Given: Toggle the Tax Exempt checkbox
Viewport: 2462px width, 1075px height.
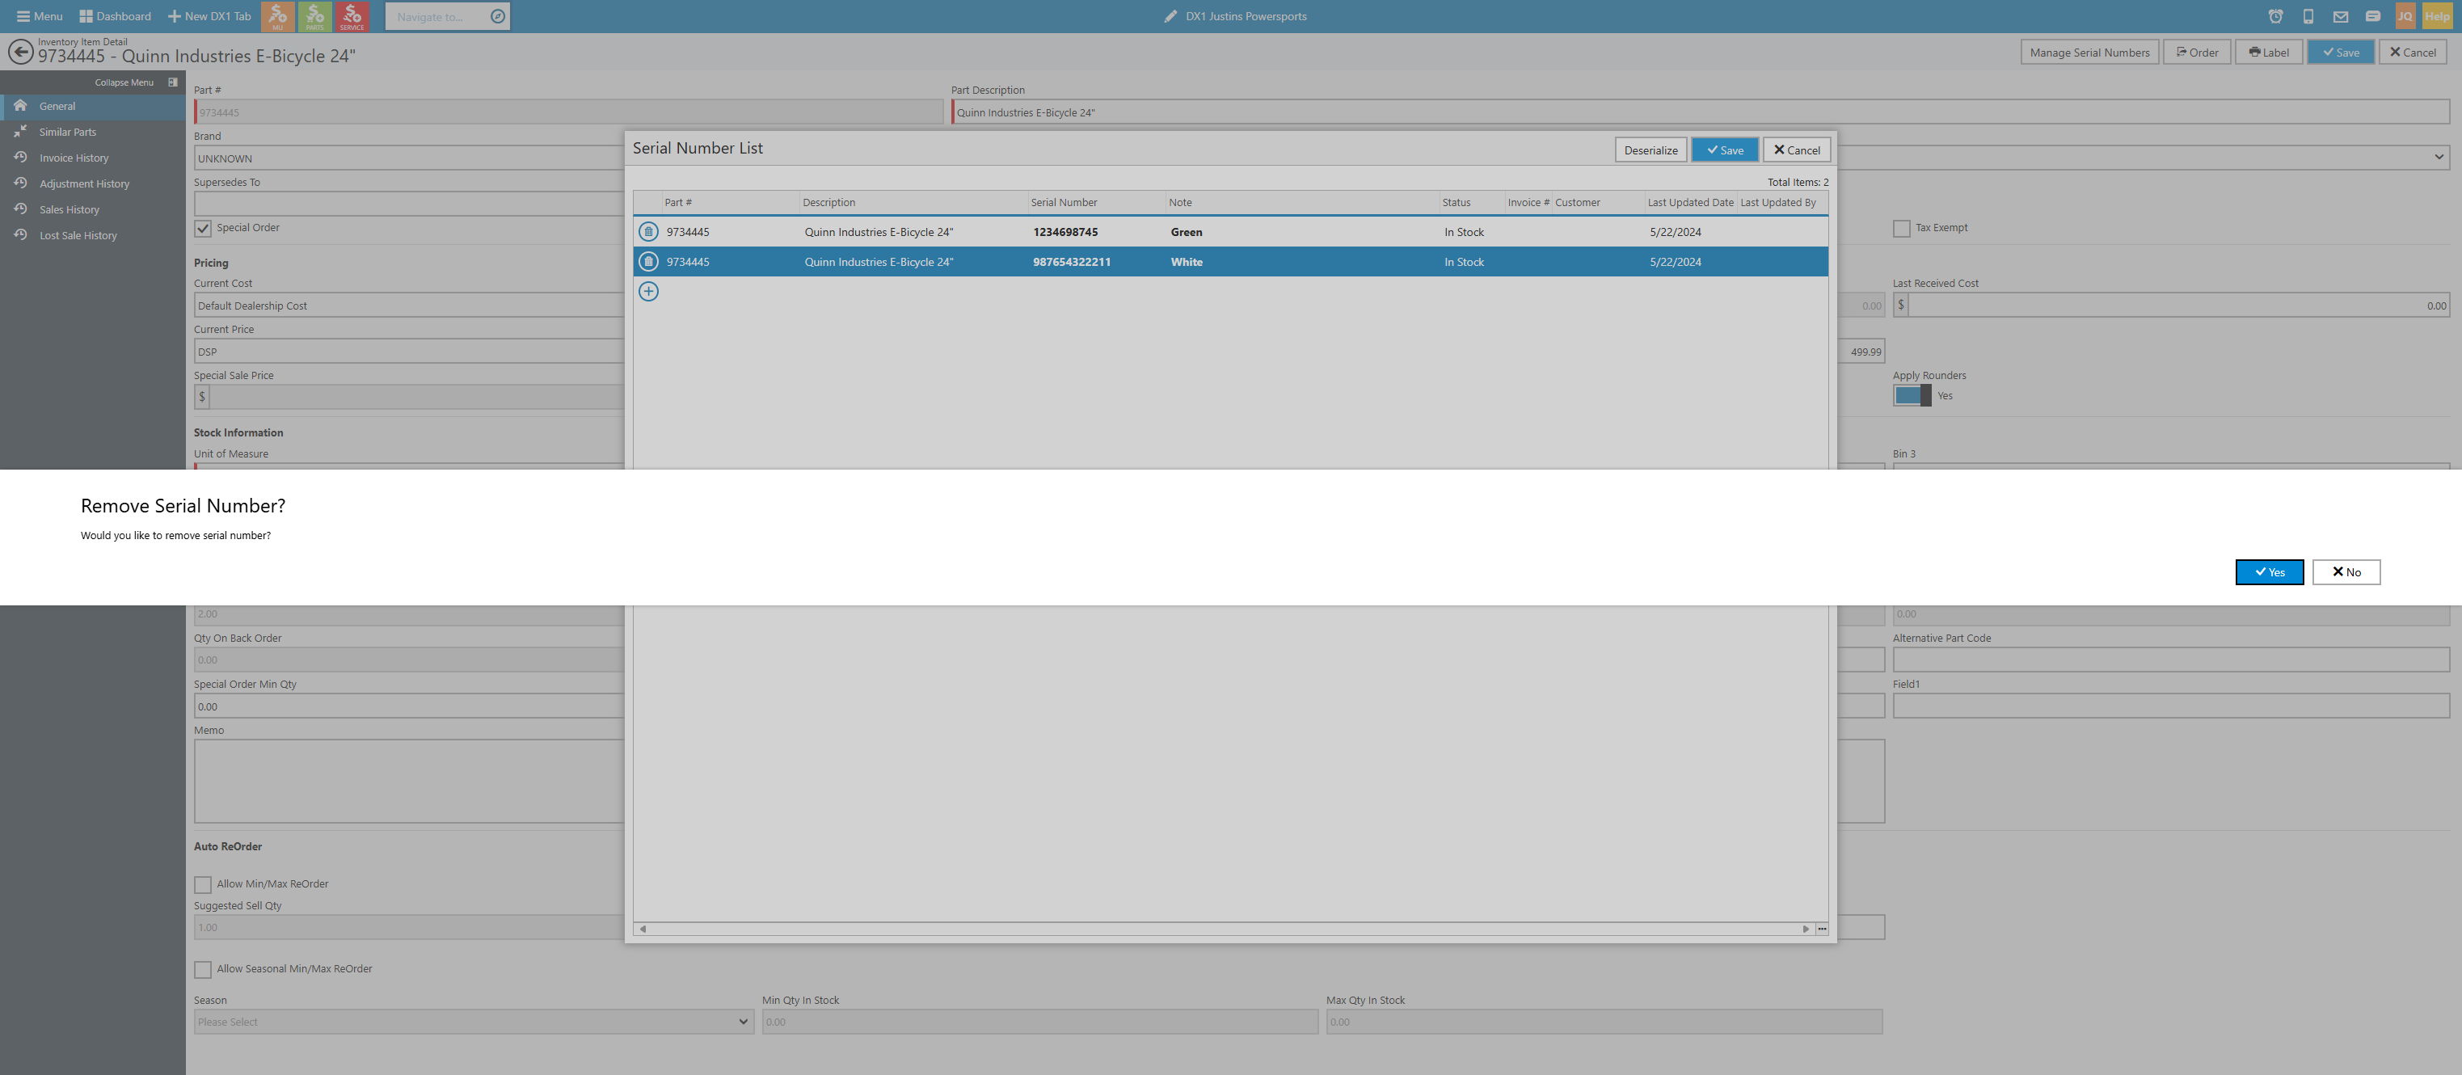Looking at the screenshot, I should [x=1901, y=229].
